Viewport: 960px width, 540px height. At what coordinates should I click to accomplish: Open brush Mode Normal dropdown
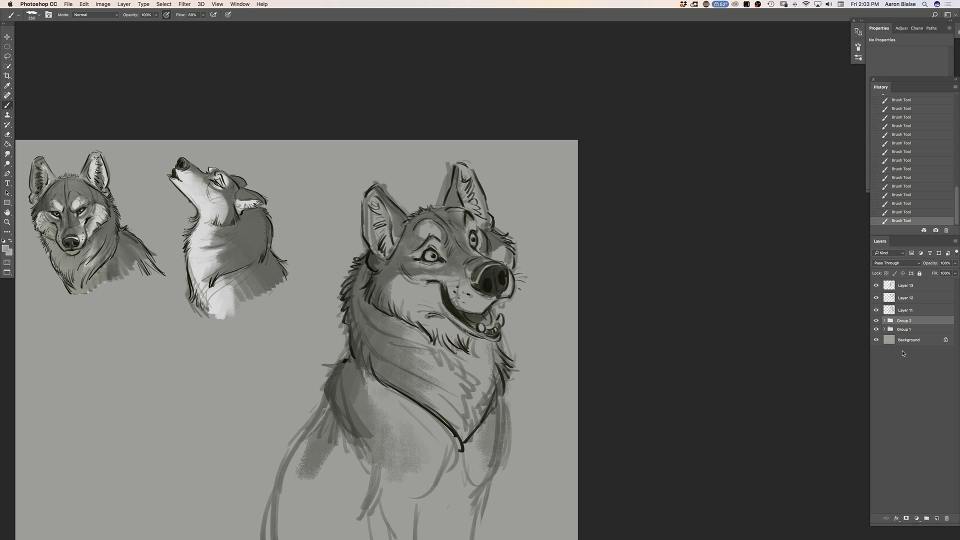pos(95,15)
